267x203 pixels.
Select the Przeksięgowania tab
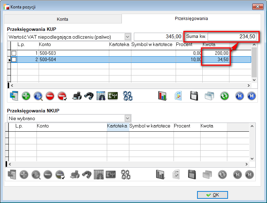point(191,19)
